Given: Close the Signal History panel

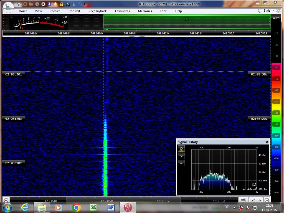Looking at the screenshot, I should (x=267, y=142).
